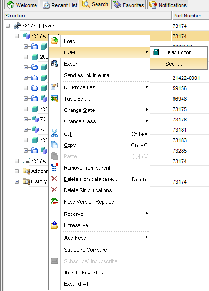Collapse the top 73174 work node
This screenshot has width=209, height=291.
[8, 26]
